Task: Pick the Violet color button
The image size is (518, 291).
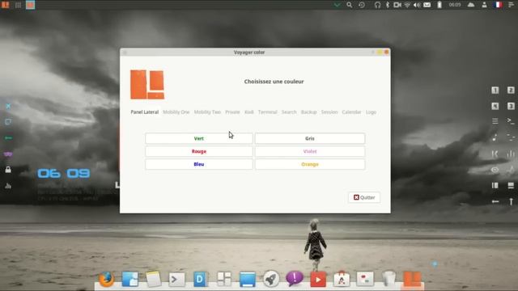Action: (x=310, y=151)
